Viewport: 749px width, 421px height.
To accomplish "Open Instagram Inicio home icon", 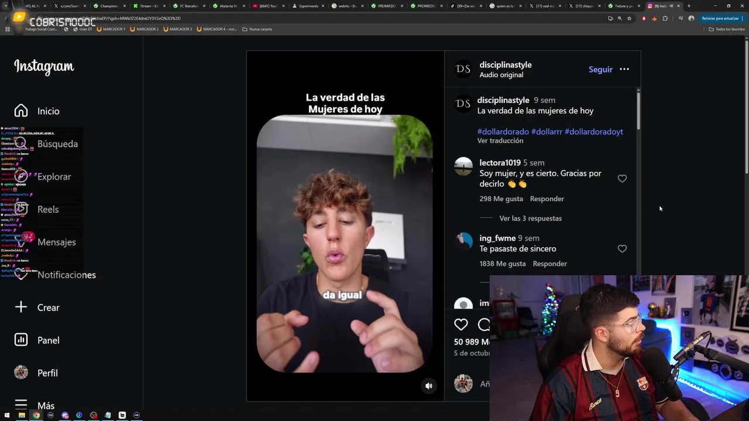I will 21,111.
